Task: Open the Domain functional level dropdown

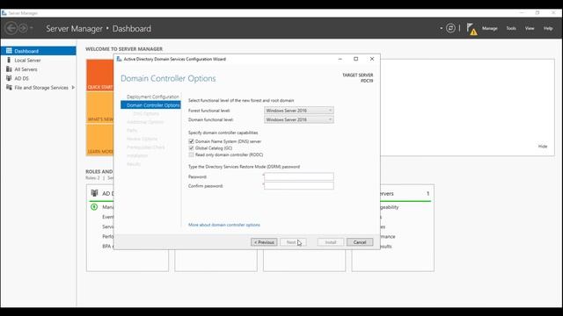Action: coord(299,119)
